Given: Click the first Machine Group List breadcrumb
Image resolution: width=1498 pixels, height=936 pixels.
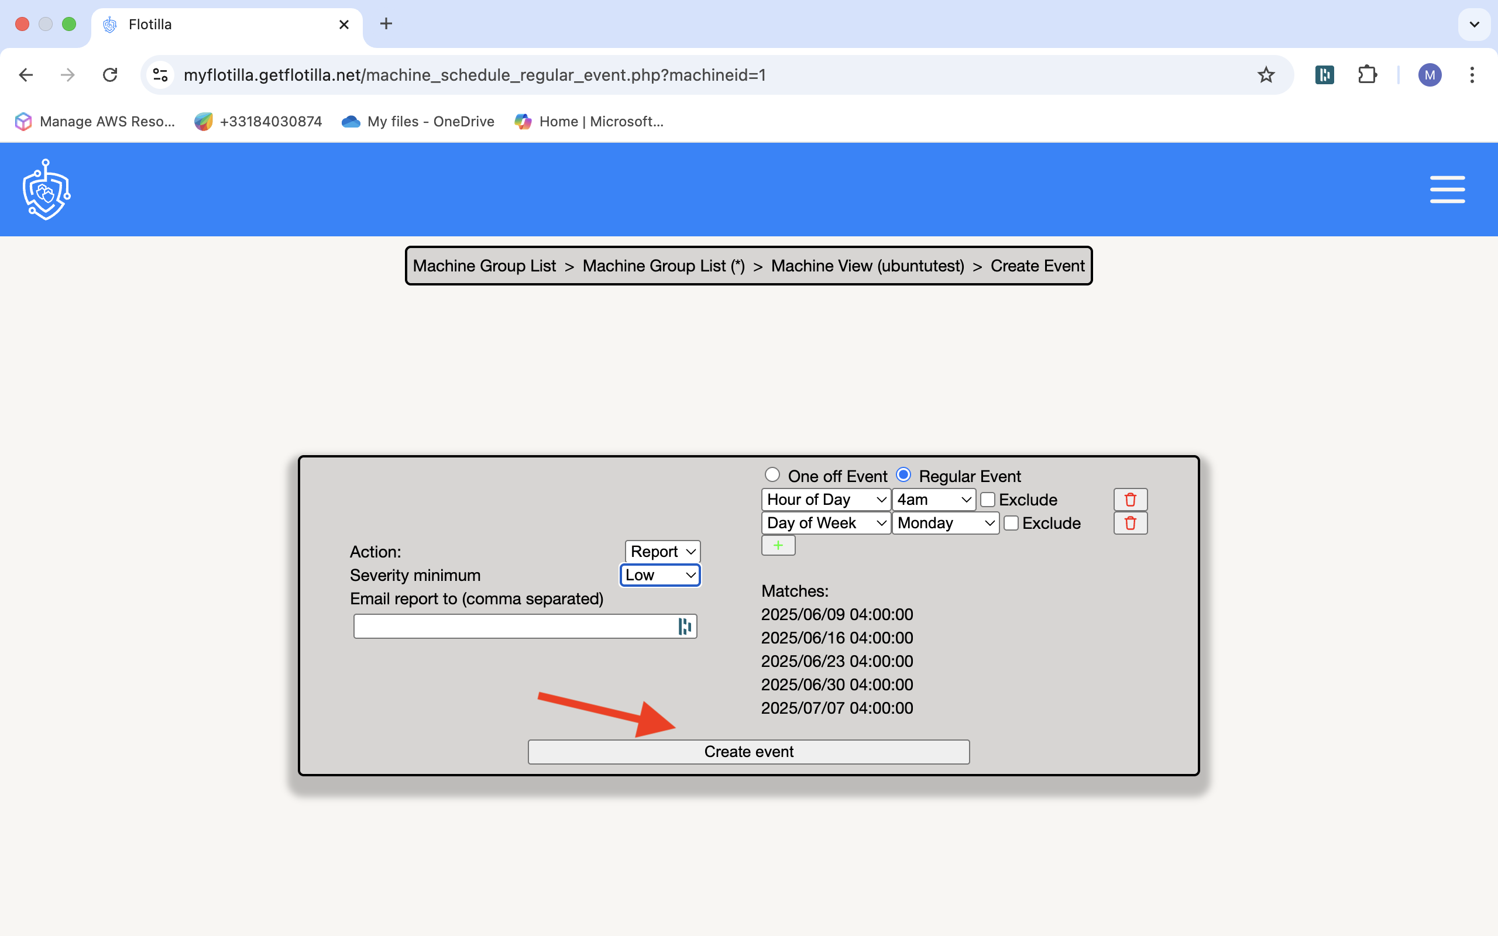Looking at the screenshot, I should coord(484,266).
